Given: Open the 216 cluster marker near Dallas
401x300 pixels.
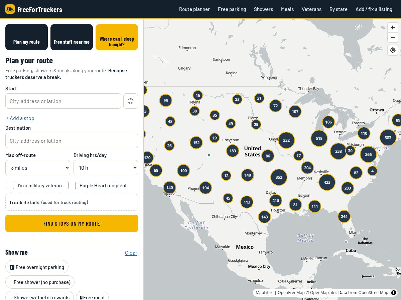Looking at the screenshot, I should [x=276, y=201].
